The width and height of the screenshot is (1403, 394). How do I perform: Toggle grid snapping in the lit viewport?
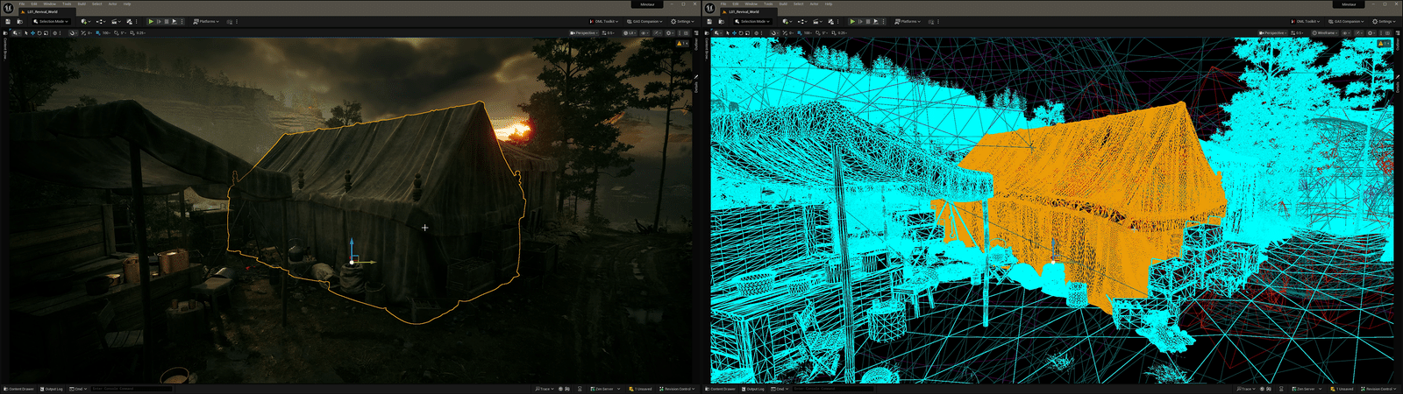coord(97,33)
